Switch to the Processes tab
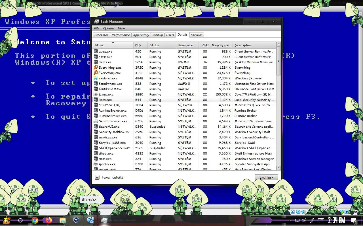The height and width of the screenshot is (226, 363). click(101, 35)
